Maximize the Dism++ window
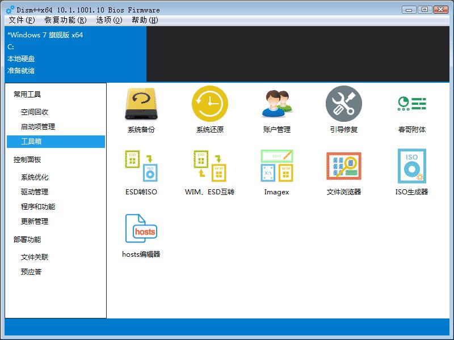 click(x=424, y=10)
